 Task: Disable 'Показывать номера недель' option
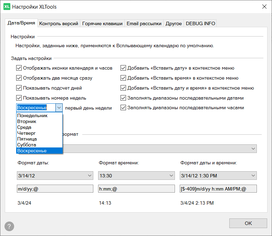(x=19, y=98)
